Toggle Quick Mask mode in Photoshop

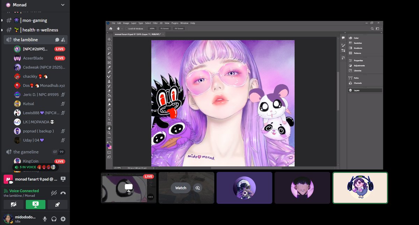coord(109,152)
